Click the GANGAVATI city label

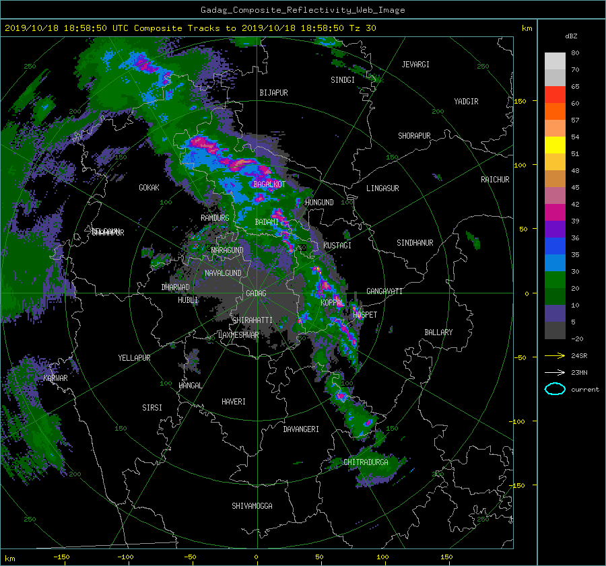click(x=384, y=291)
